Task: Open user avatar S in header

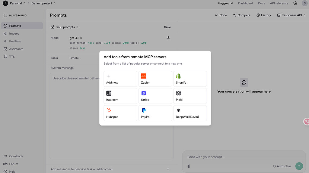Action: pyautogui.click(x=304, y=3)
